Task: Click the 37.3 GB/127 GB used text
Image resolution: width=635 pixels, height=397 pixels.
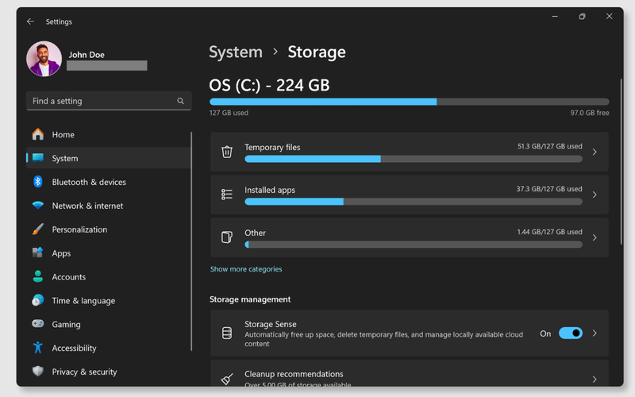Action: point(548,189)
